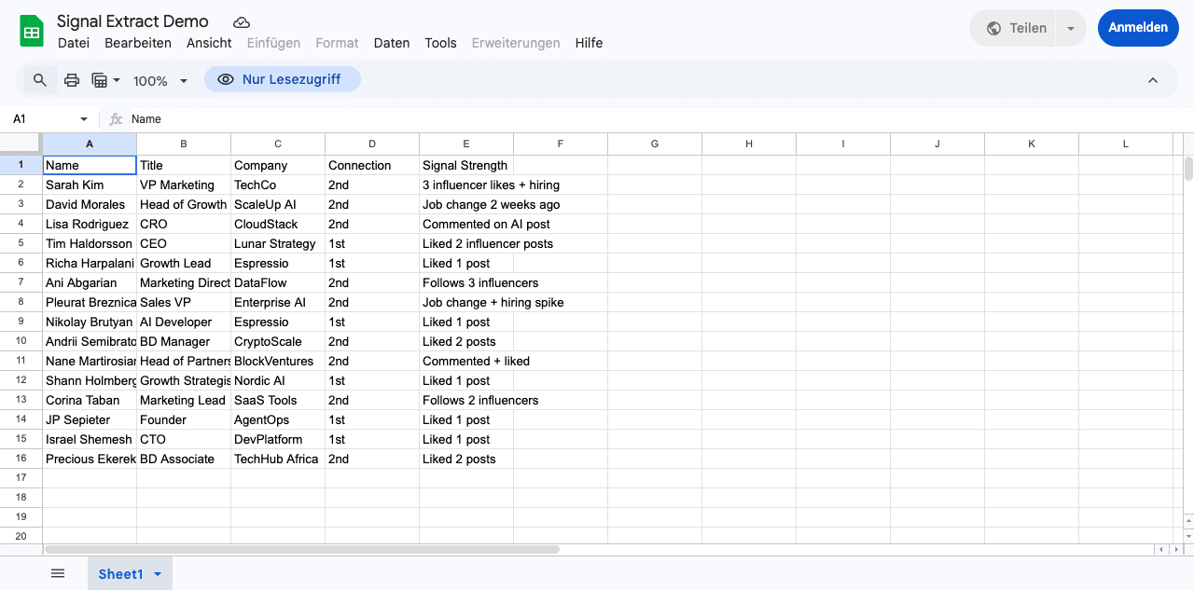
Task: Switch to the Sheet1 tab
Action: (x=119, y=573)
